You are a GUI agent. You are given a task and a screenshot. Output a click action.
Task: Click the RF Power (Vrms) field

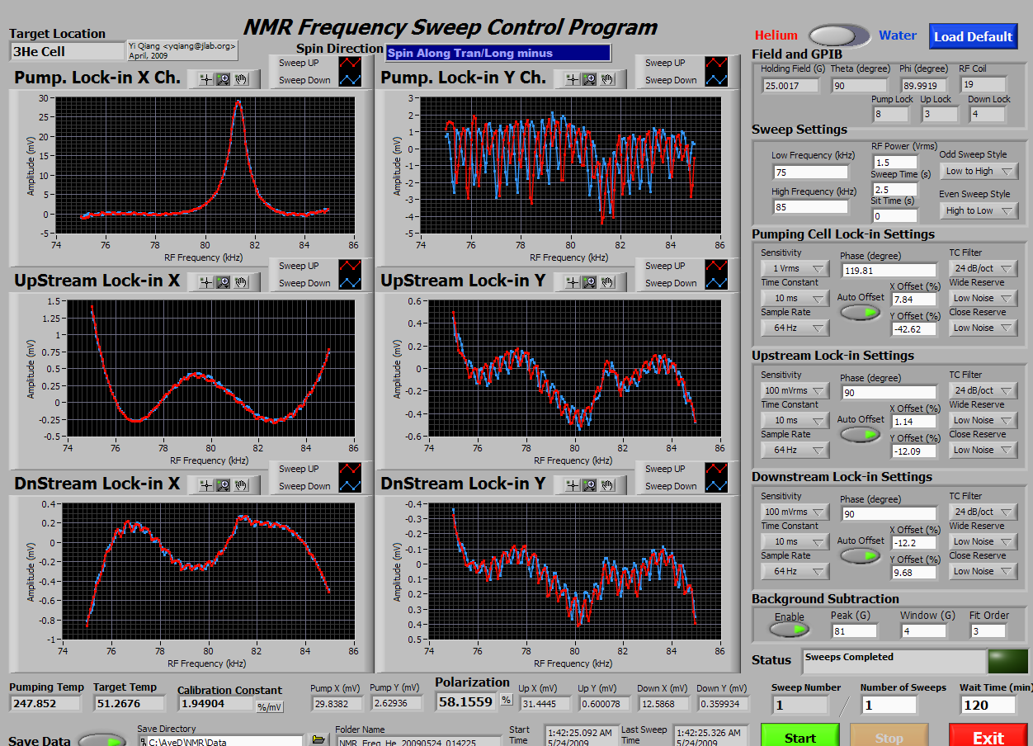click(895, 163)
